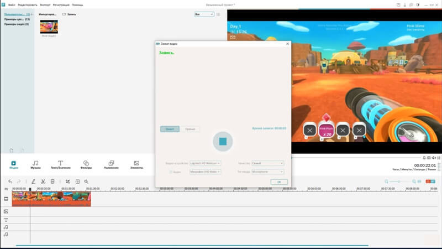Click the add folder icon below sidebar
This screenshot has width=442, height=249.
point(11,151)
